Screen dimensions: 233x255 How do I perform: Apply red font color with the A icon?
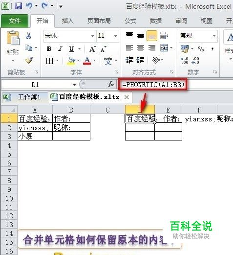click(x=87, y=61)
